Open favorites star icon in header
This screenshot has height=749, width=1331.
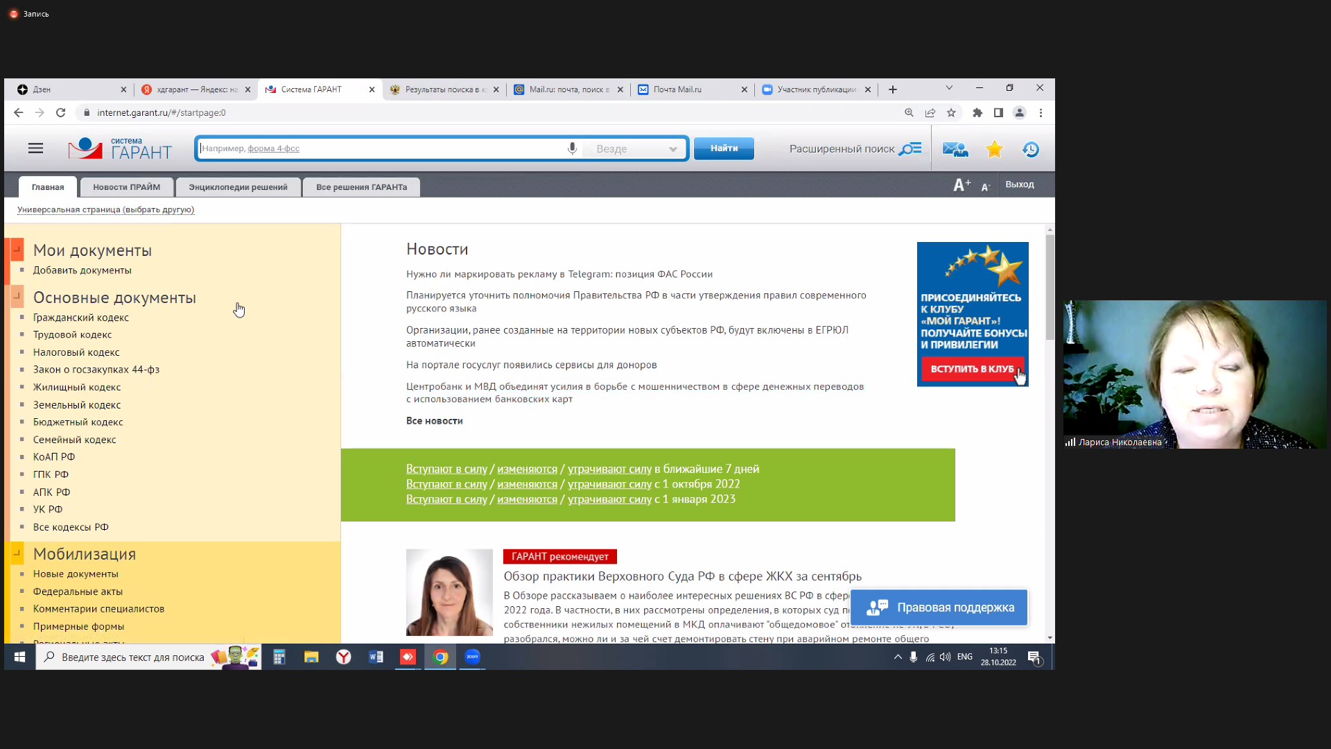(x=994, y=149)
